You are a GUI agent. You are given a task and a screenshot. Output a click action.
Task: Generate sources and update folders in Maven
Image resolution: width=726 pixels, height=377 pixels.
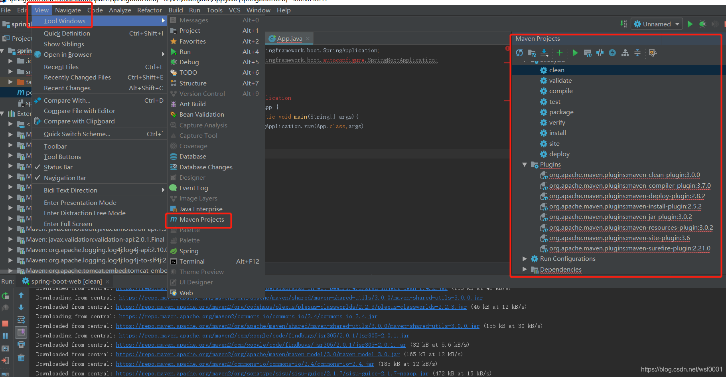coord(532,53)
